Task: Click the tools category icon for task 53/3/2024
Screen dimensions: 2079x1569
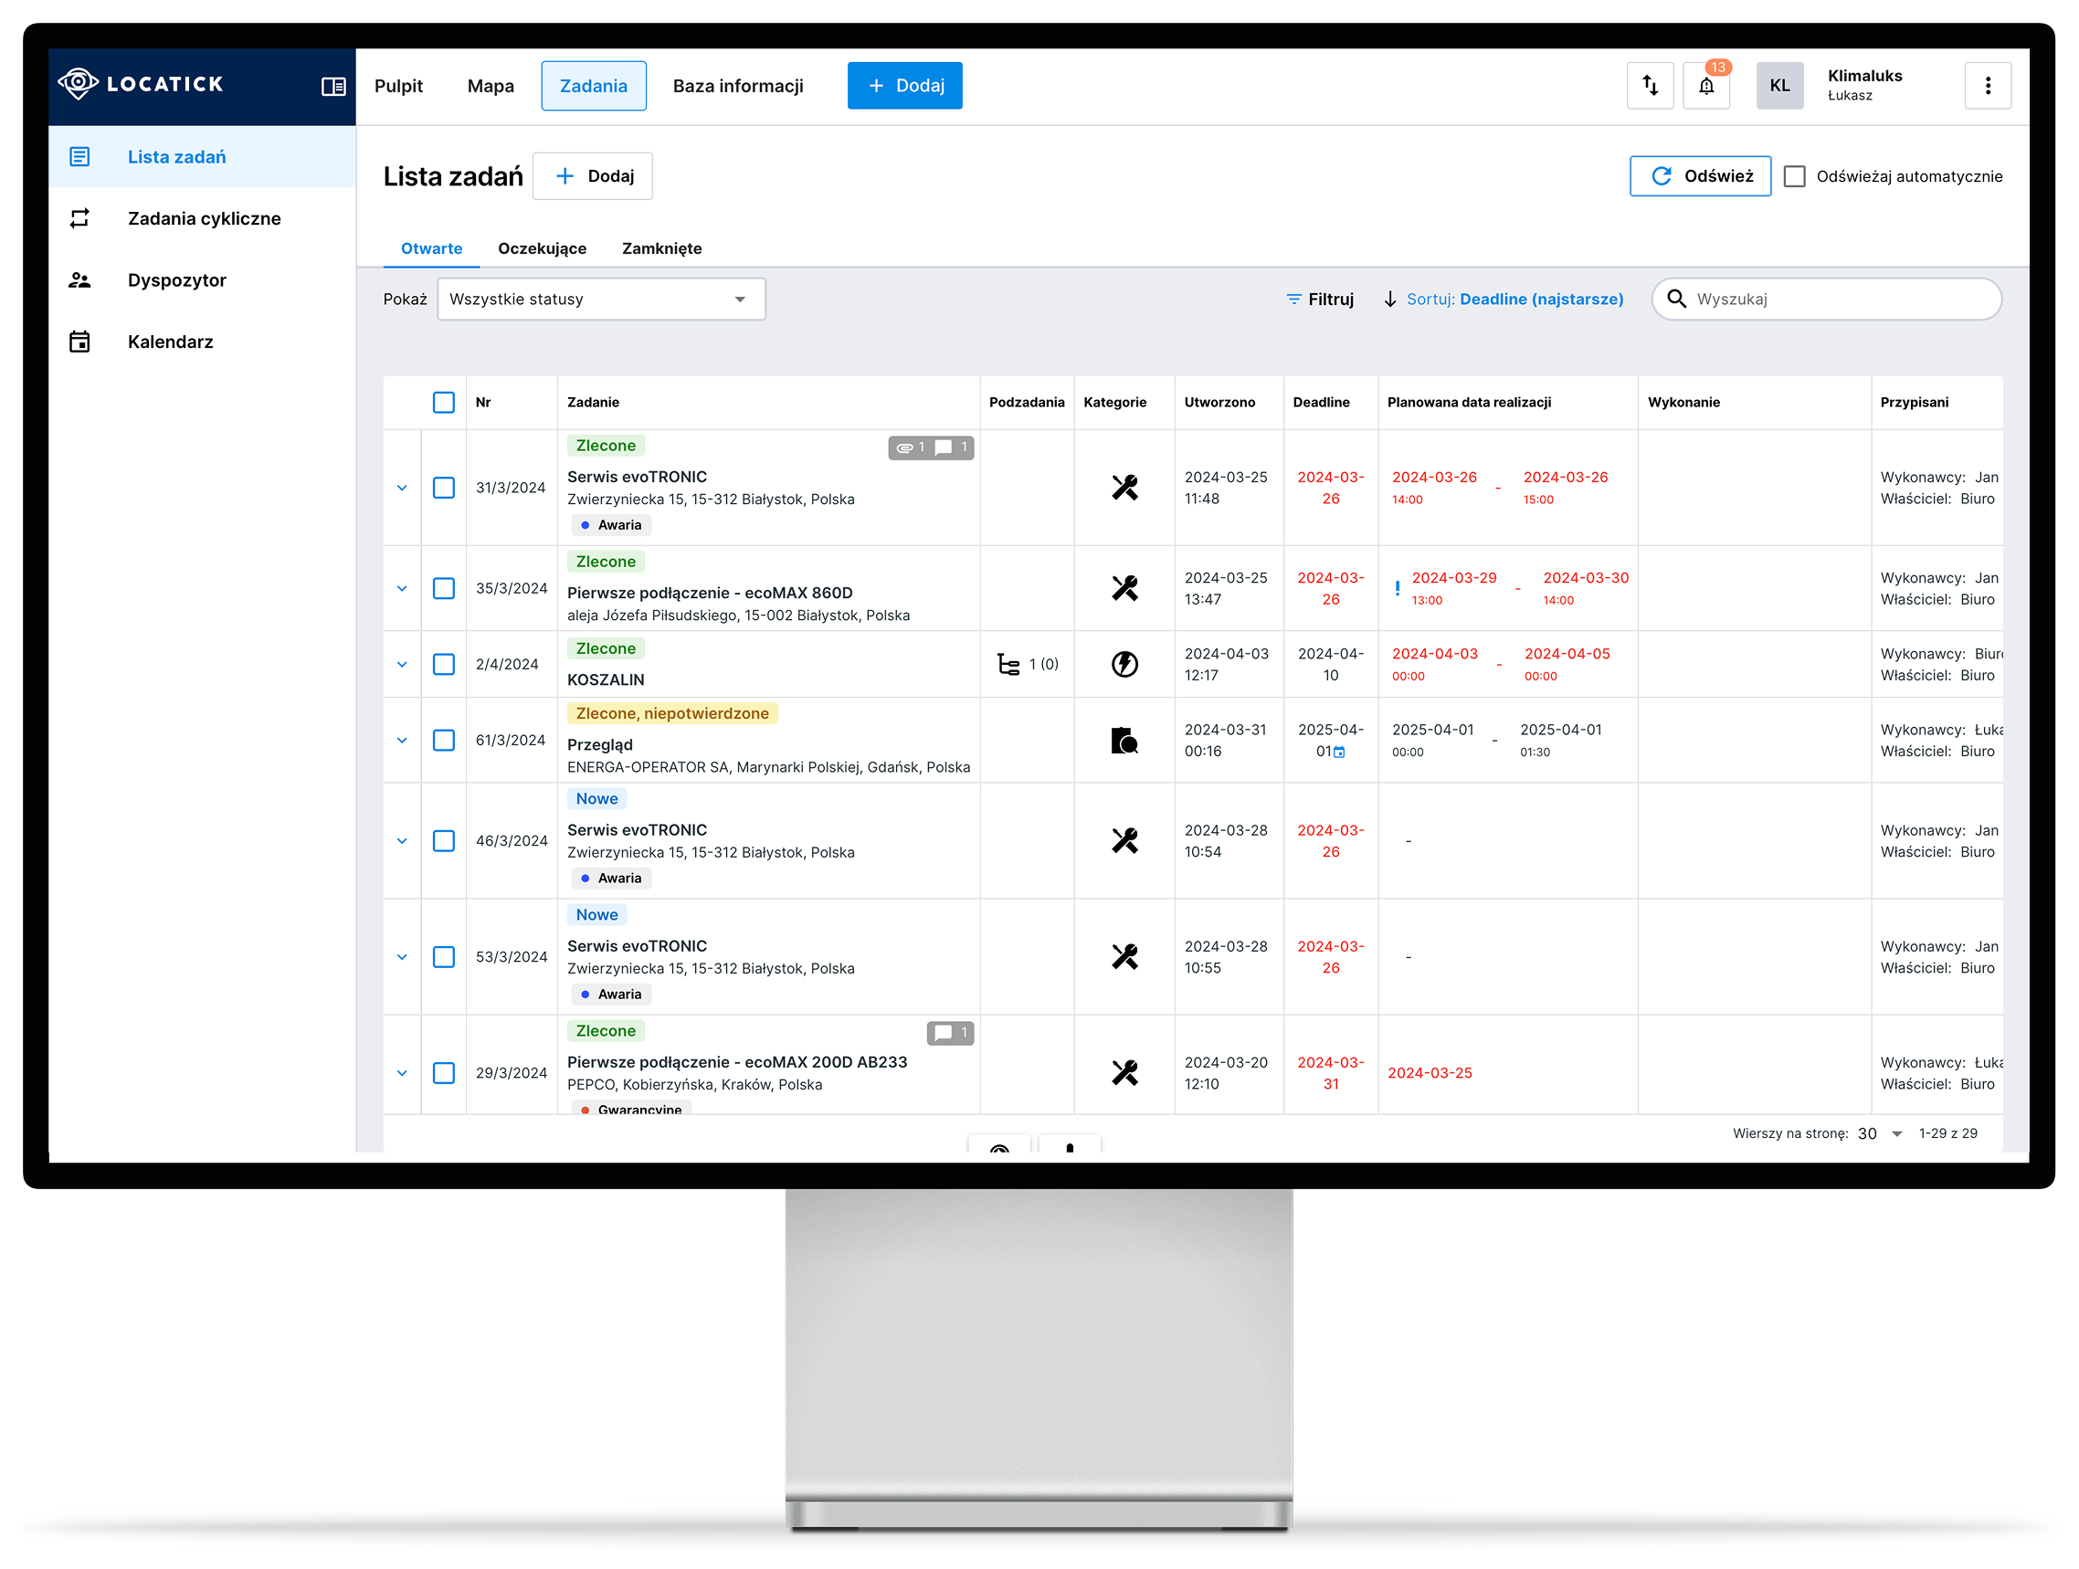Action: (1124, 956)
